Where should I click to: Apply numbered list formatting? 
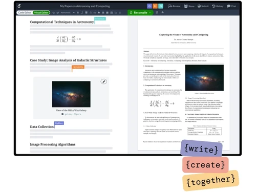[120, 13]
